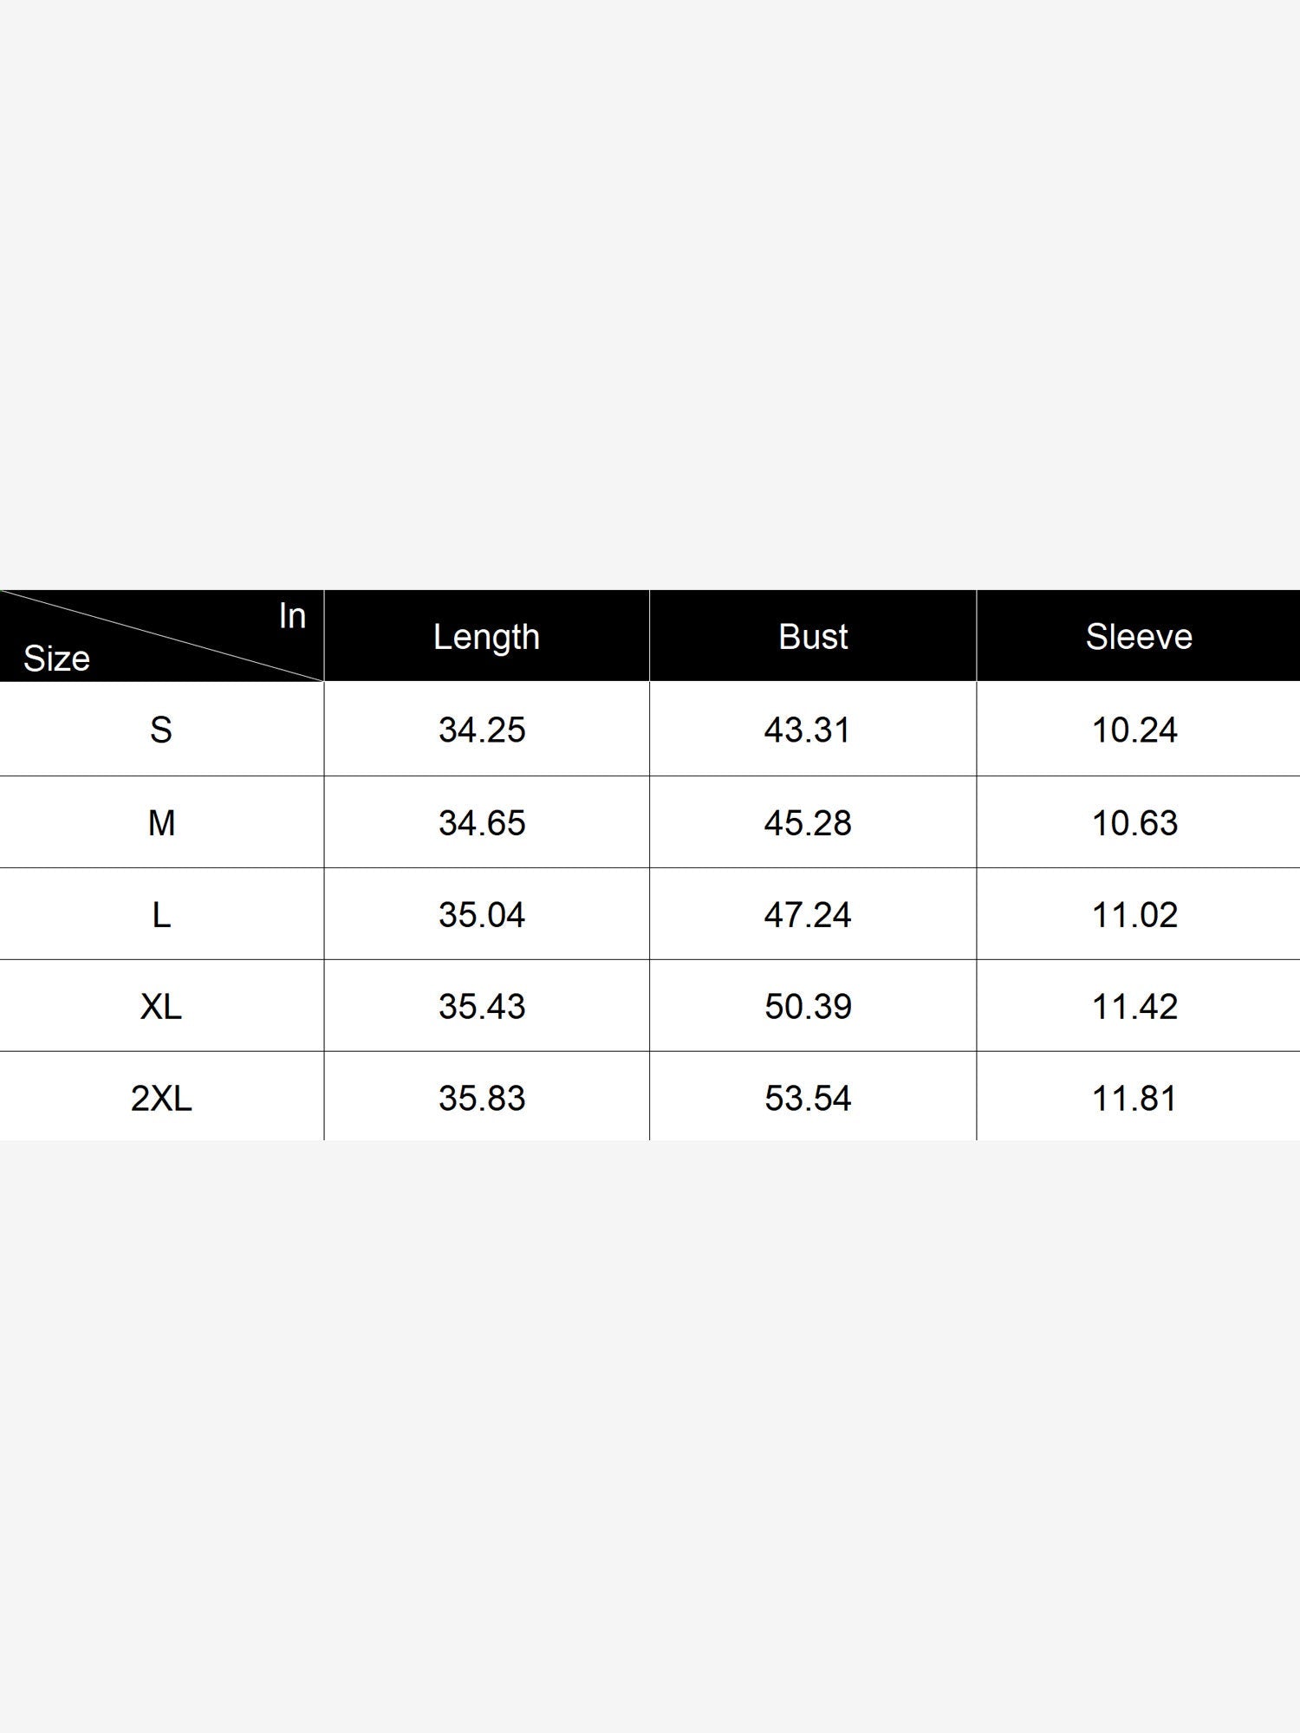Click the 11.81 sleeve value
This screenshot has height=1733, width=1300.
point(1134,1098)
